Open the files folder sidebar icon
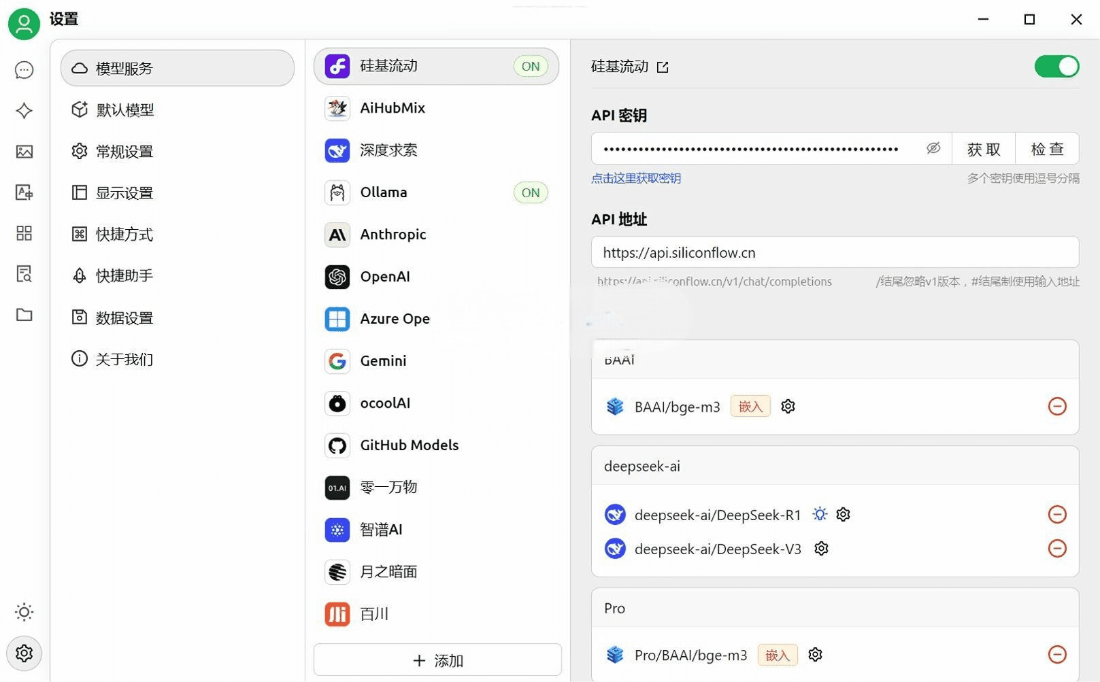1100x682 pixels. click(x=24, y=315)
